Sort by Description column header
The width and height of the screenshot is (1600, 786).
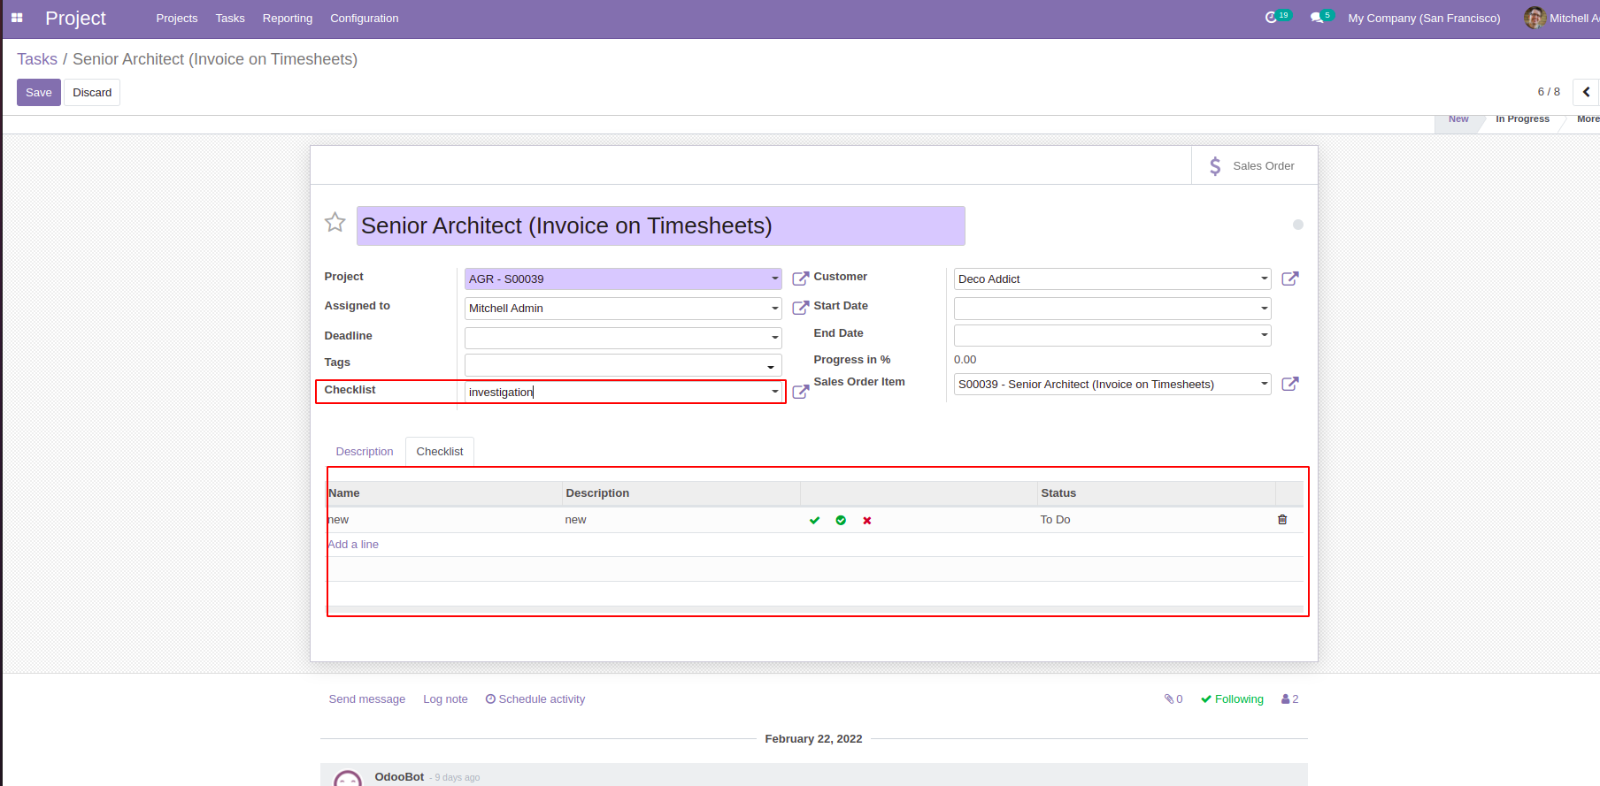(681, 493)
